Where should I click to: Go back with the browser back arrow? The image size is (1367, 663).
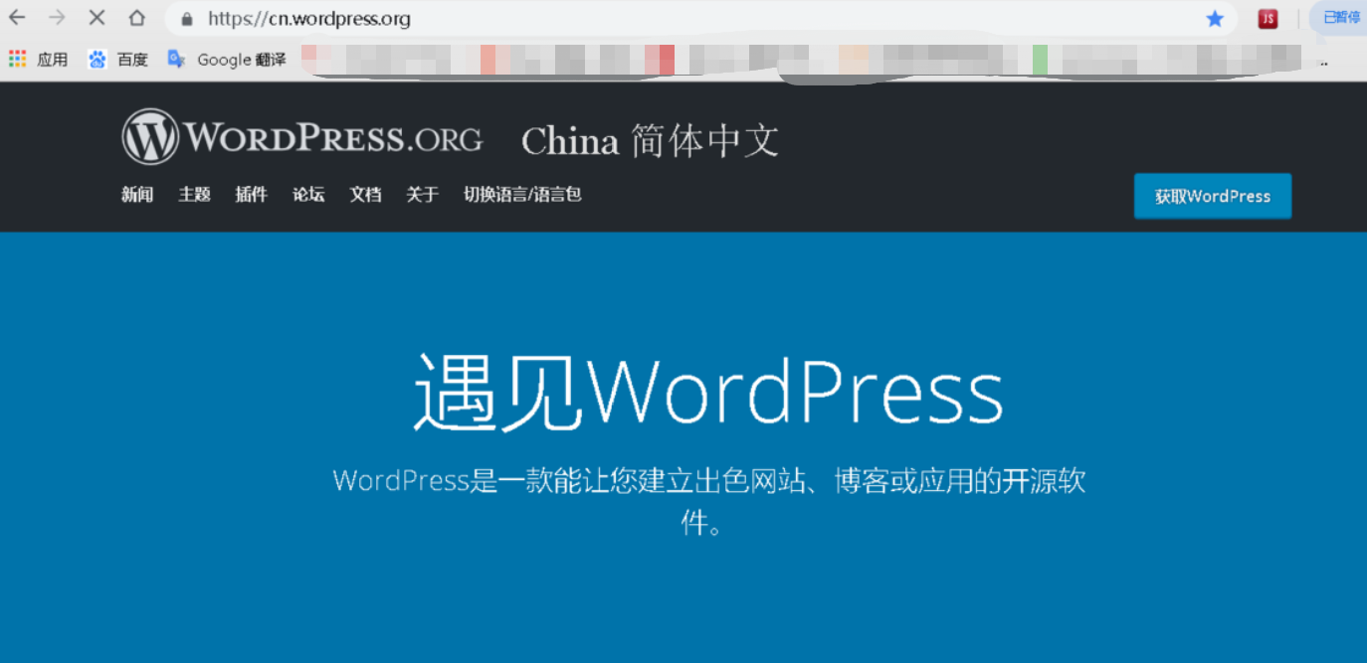click(x=17, y=18)
